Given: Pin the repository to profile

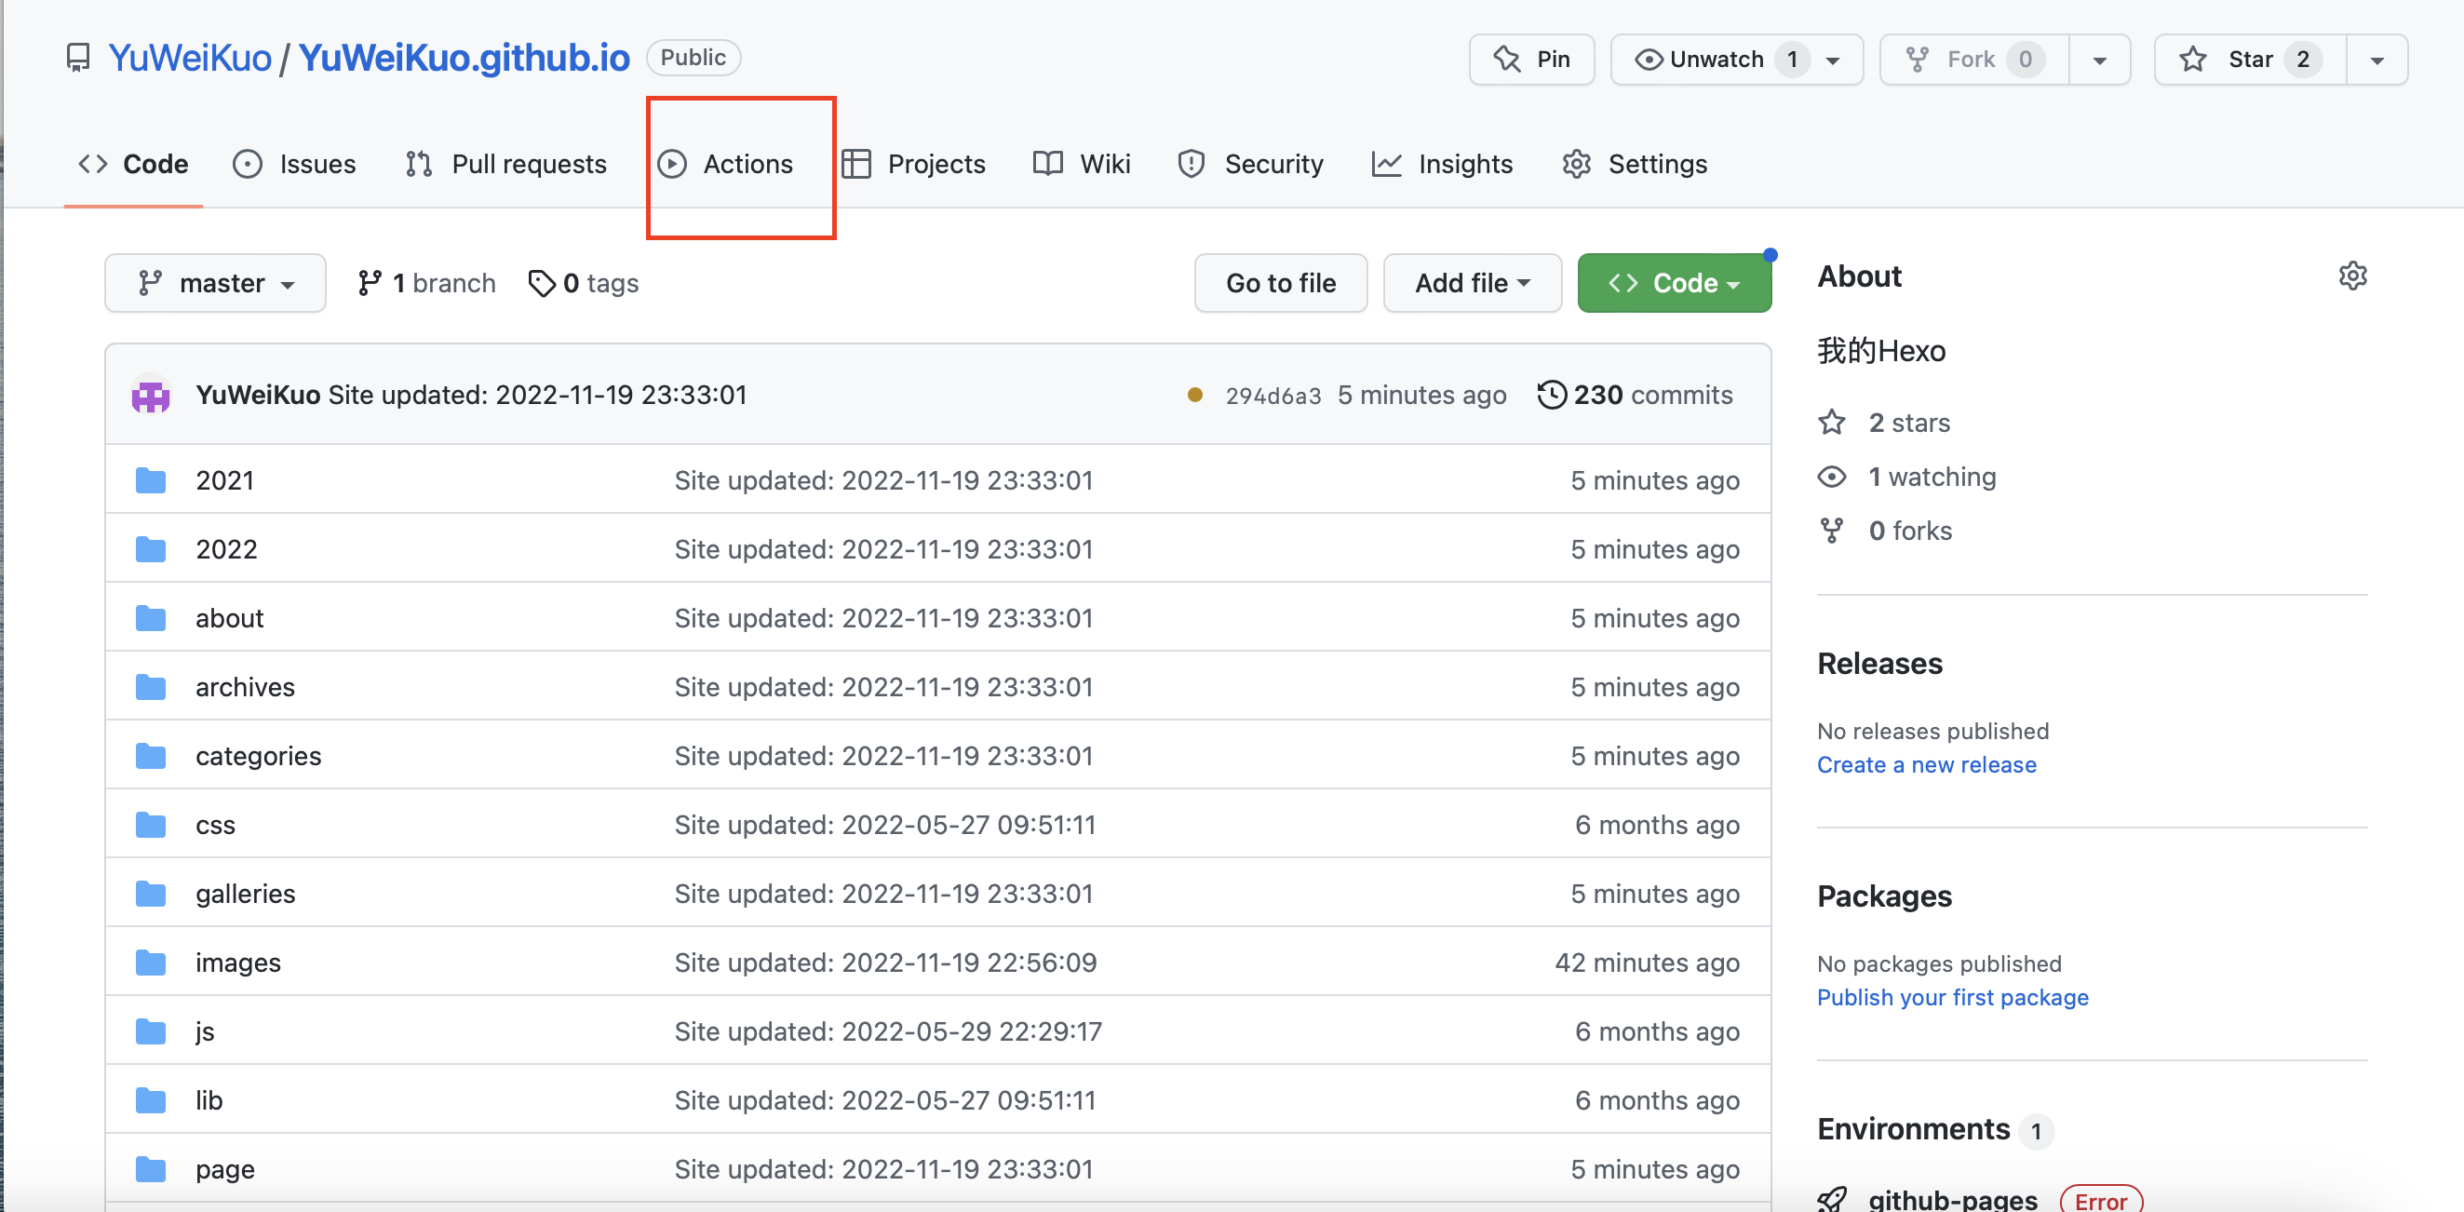Looking at the screenshot, I should coord(1531,60).
